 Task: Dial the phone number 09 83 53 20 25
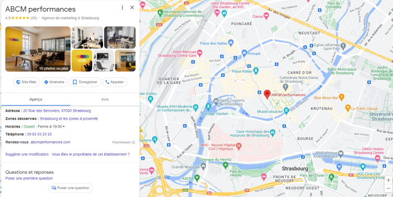pos(39,134)
